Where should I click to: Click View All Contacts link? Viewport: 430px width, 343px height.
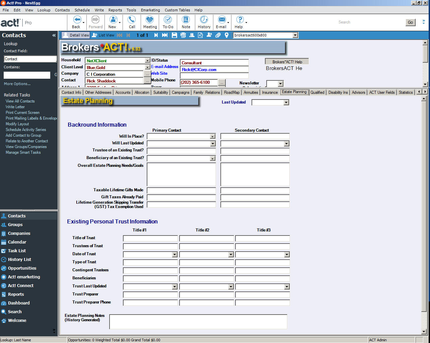click(20, 101)
